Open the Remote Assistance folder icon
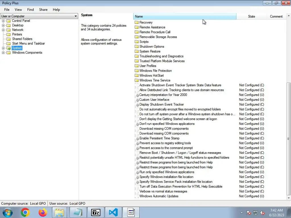The width and height of the screenshot is (291, 218). click(137, 27)
